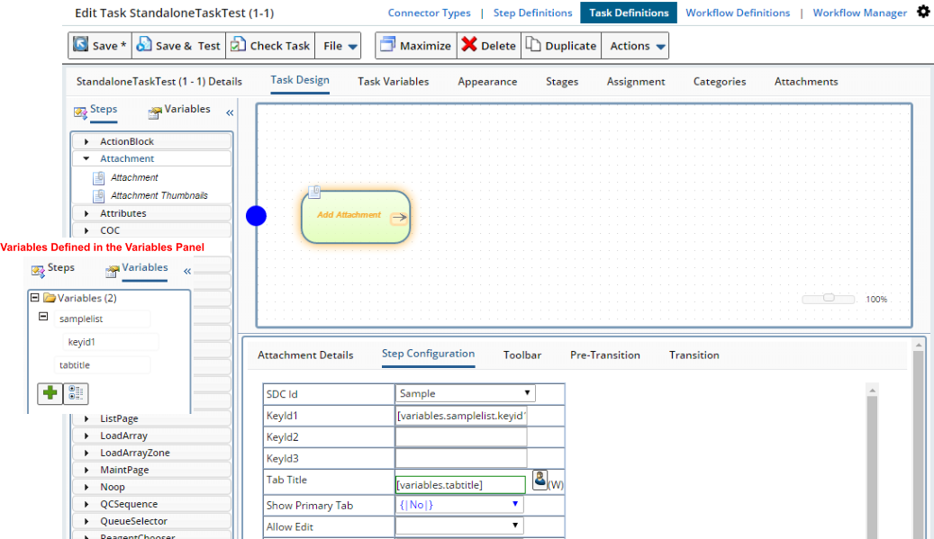Open the settings gear icon
This screenshot has height=539, width=934.
[922, 12]
